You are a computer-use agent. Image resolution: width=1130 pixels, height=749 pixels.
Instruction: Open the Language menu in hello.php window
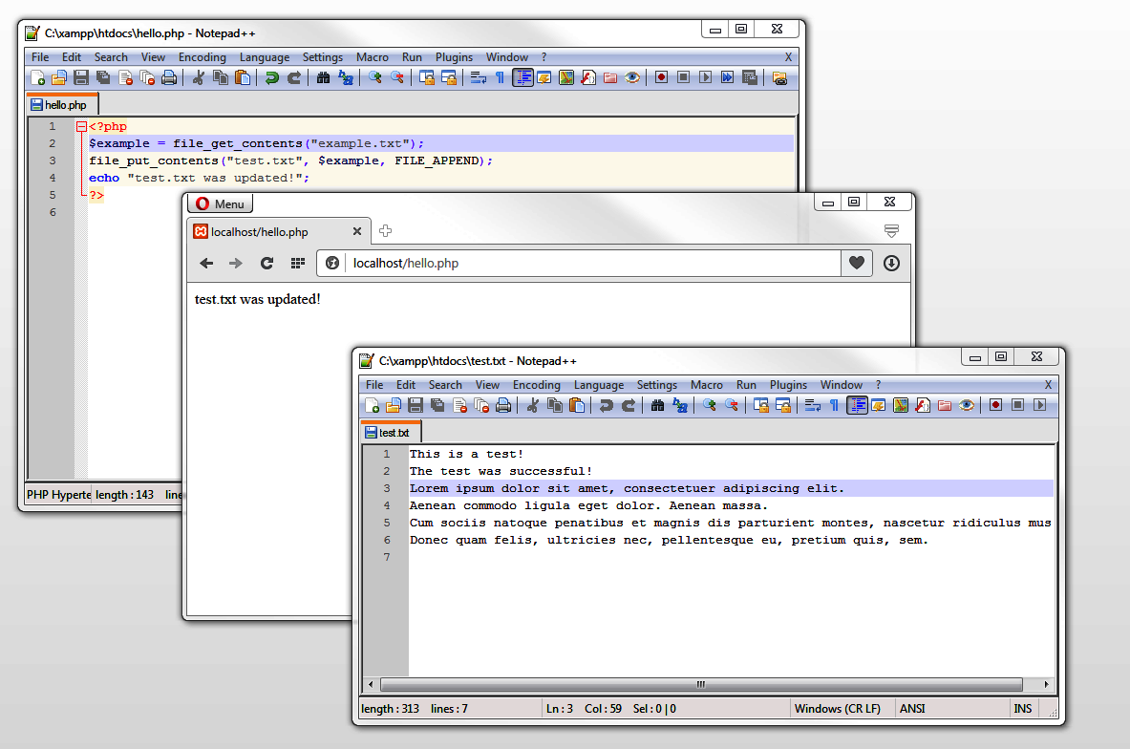click(x=265, y=56)
